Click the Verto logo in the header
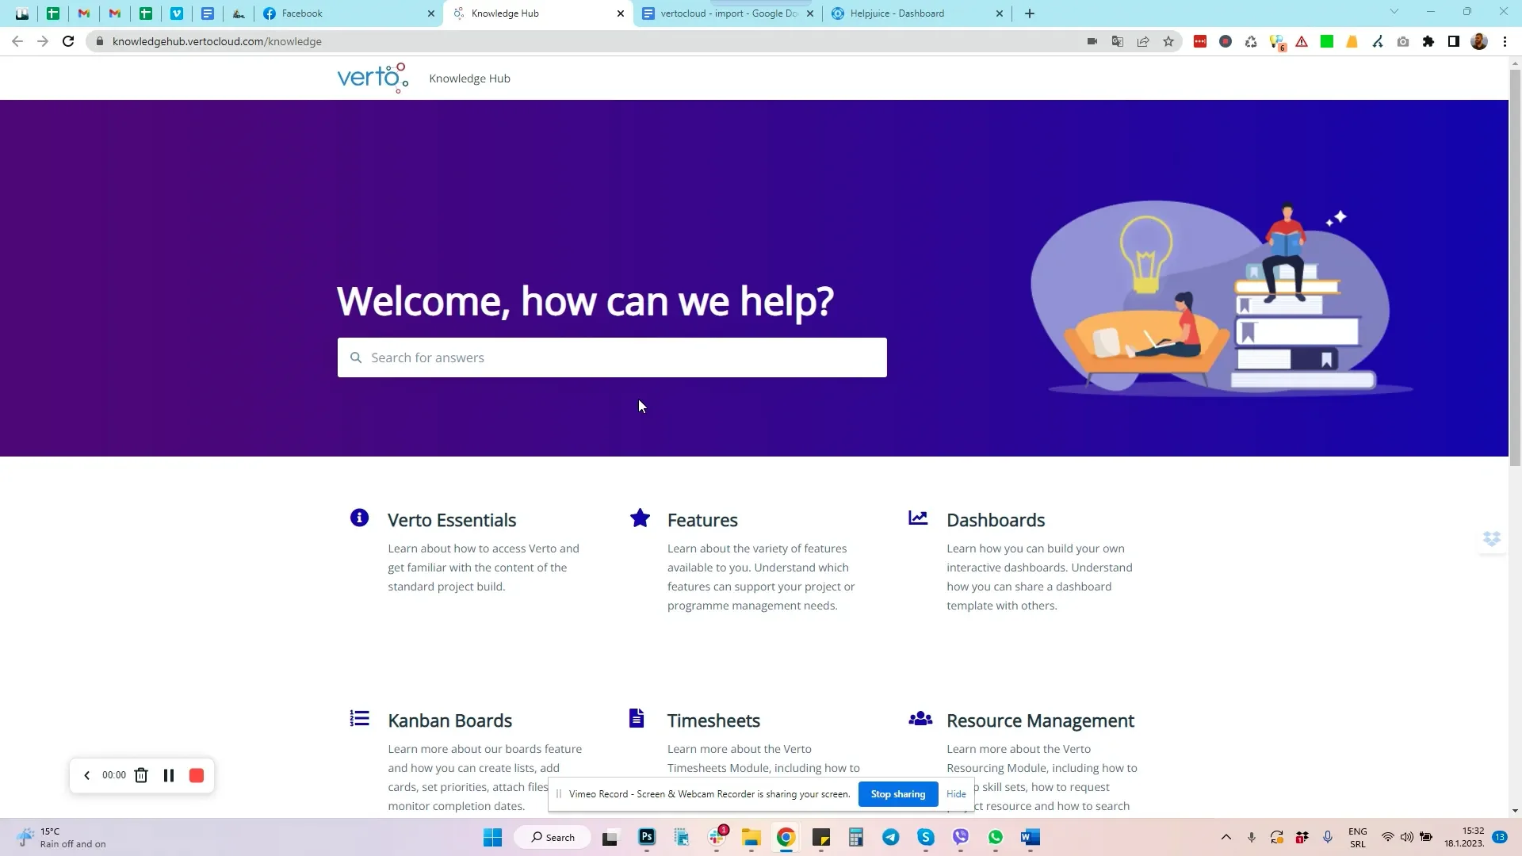This screenshot has height=856, width=1522. 372,77
